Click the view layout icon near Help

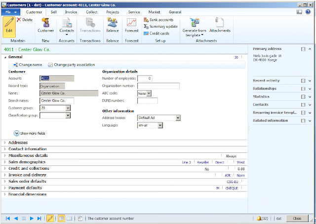tap(299, 12)
